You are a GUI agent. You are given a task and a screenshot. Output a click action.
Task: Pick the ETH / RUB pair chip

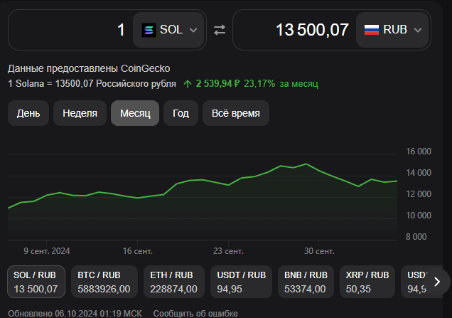(171, 282)
